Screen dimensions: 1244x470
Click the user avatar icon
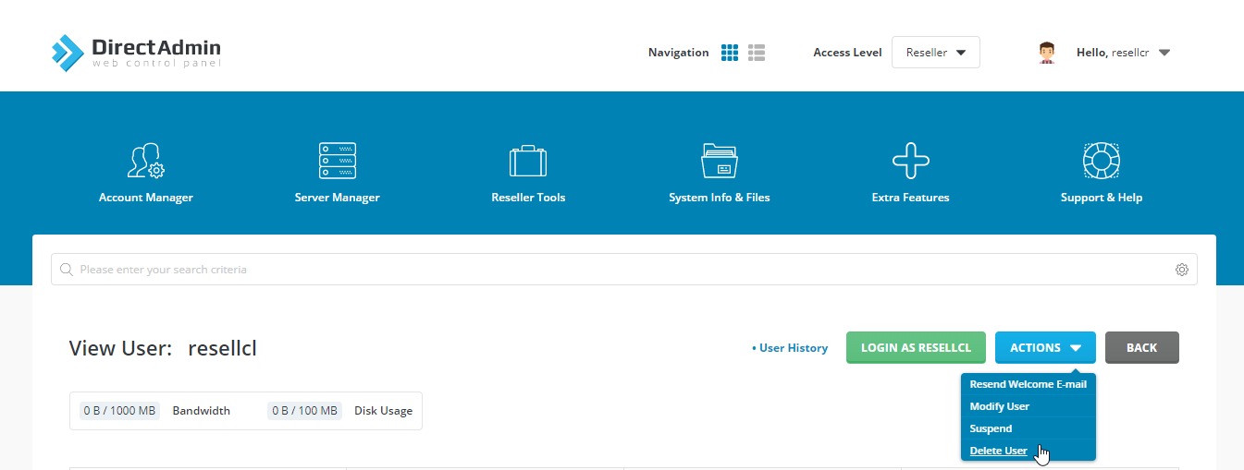1047,53
